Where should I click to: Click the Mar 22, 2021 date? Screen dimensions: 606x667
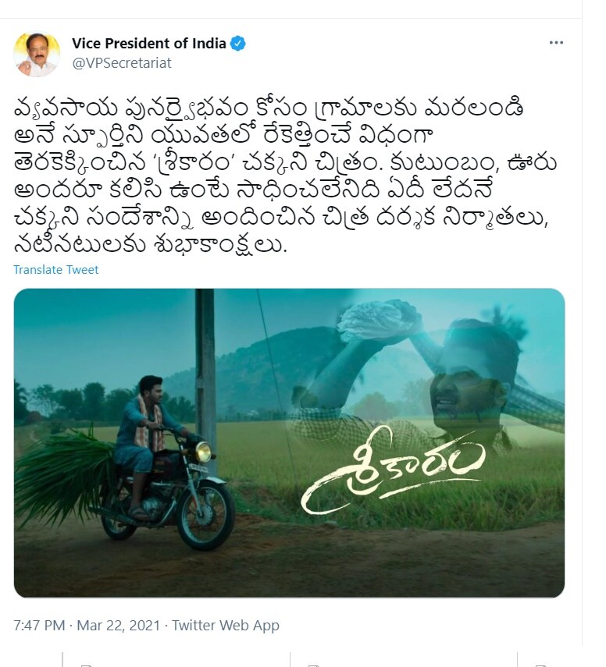[118, 626]
